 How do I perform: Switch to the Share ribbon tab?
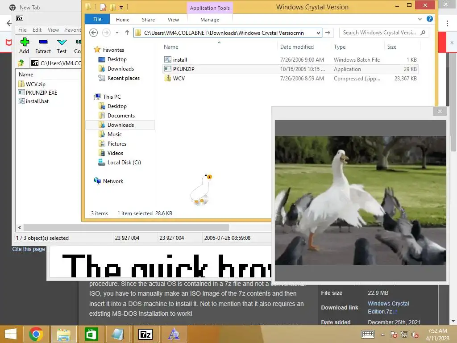(x=148, y=20)
